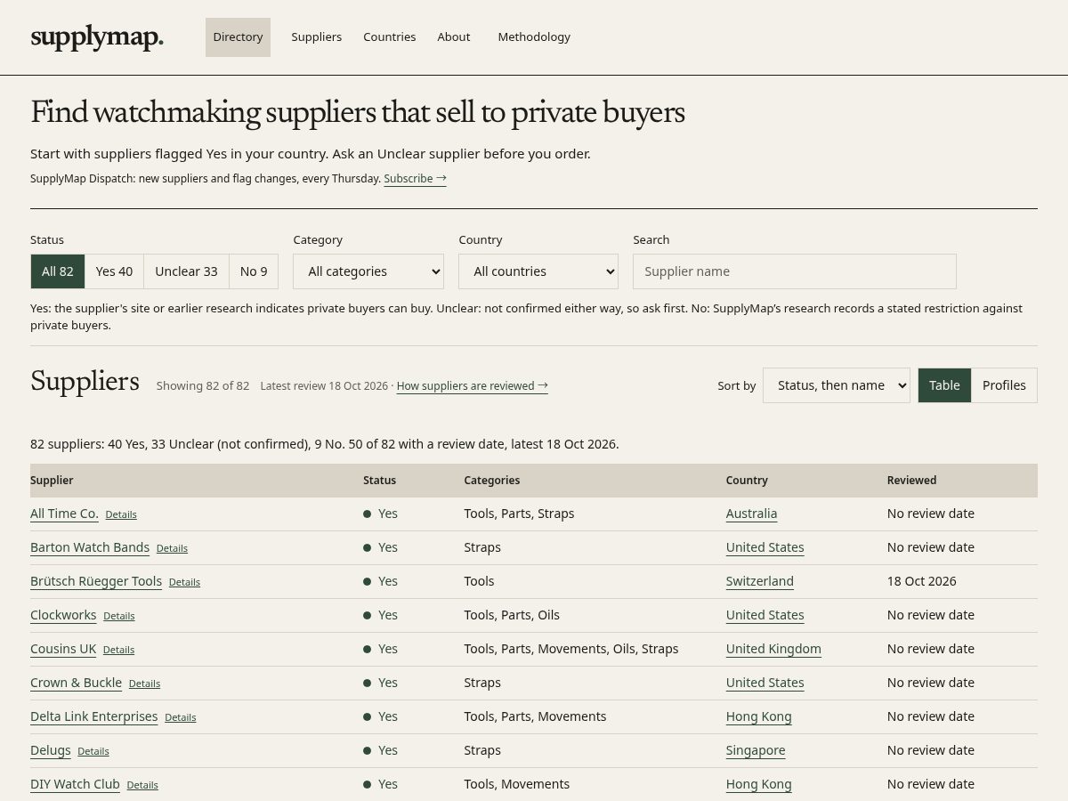
Task: Click the Country column header
Action: (747, 481)
